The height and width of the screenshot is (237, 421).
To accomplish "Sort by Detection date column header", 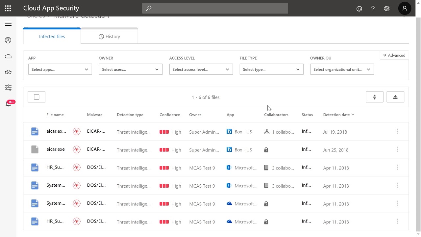I will [x=339, y=115].
